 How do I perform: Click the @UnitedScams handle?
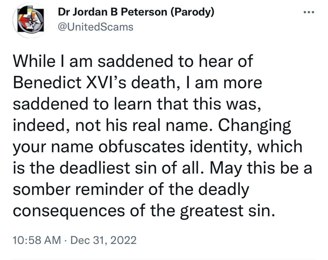pyautogui.click(x=95, y=27)
